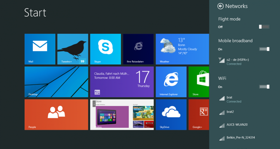Open the Tweetro+ bird tile
The width and height of the screenshot is (280, 149).
click(73, 49)
